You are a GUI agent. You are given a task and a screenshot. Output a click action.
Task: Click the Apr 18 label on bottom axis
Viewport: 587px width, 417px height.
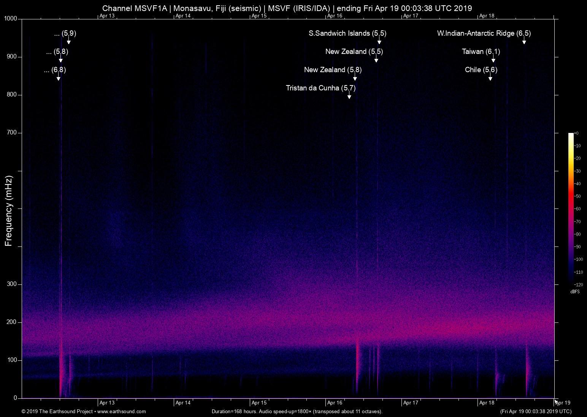pyautogui.click(x=487, y=403)
